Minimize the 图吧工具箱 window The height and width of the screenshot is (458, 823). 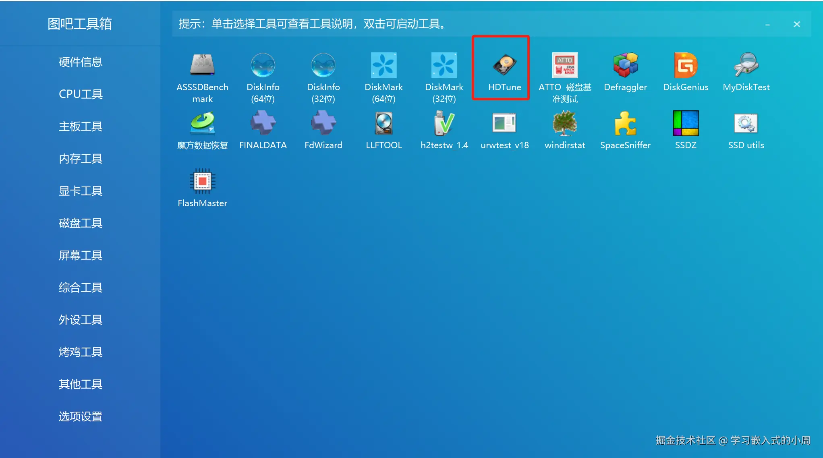pyautogui.click(x=767, y=25)
